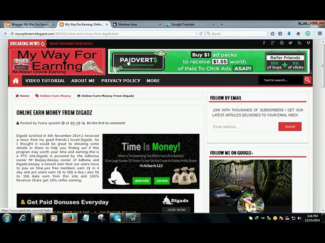325x243 pixels.
Task: Click the breaking news headline link
Action: click(71, 44)
